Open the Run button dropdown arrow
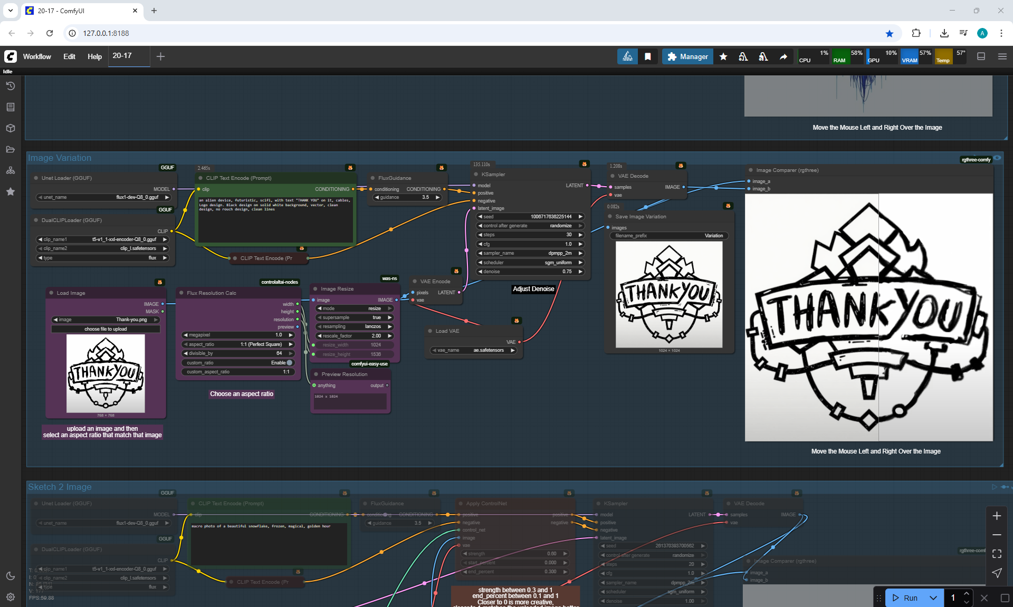Image resolution: width=1013 pixels, height=607 pixels. point(933,598)
